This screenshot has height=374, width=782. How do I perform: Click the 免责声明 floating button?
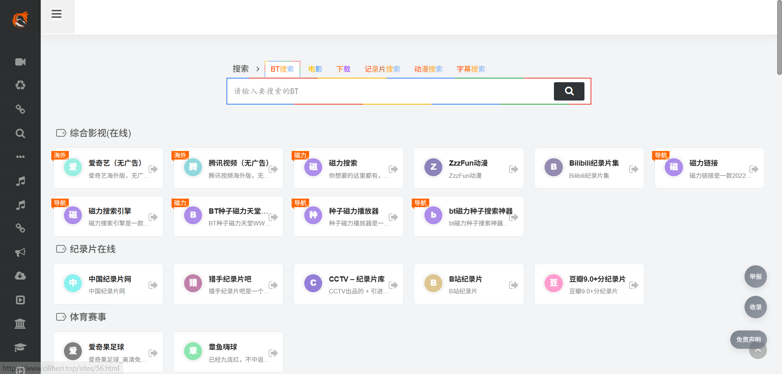pos(749,339)
